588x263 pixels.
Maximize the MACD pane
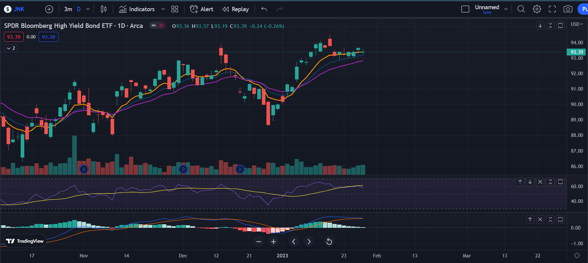[560, 219]
